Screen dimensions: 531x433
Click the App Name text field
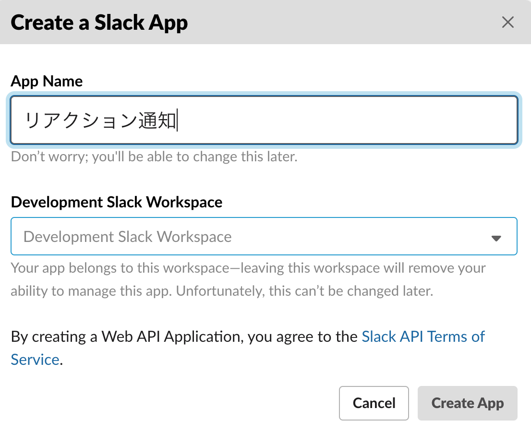click(x=264, y=120)
